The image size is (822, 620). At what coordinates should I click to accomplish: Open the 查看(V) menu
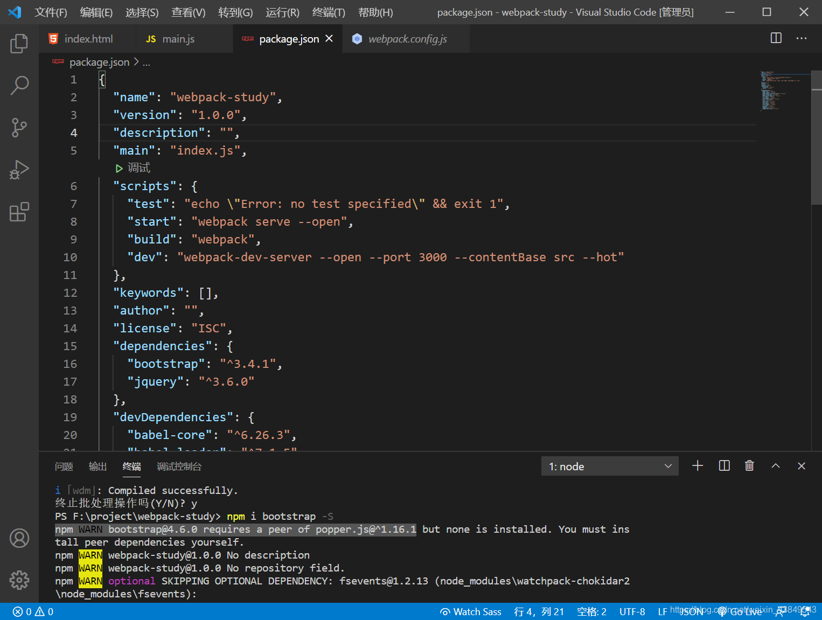click(189, 12)
